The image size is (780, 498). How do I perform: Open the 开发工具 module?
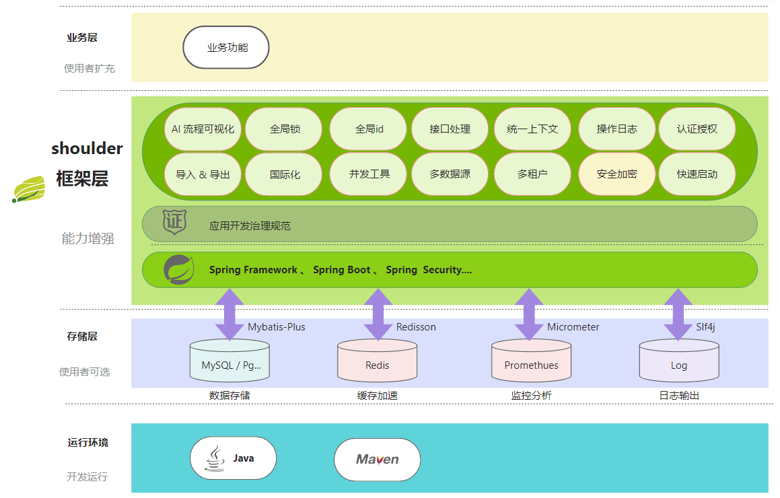click(x=369, y=174)
